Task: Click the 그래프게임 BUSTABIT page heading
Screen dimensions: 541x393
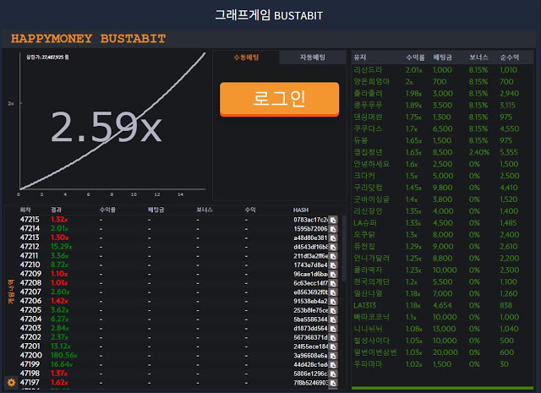Action: (x=269, y=15)
